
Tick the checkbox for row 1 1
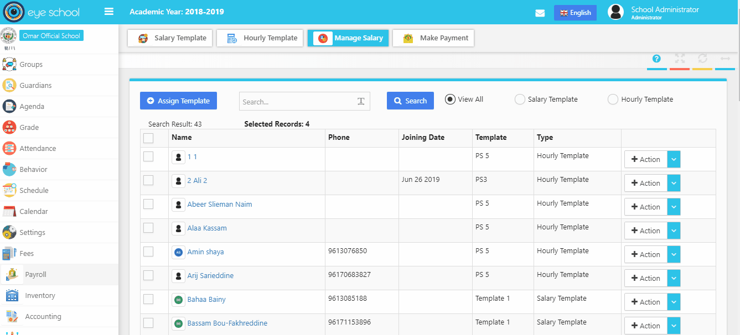coord(148,156)
